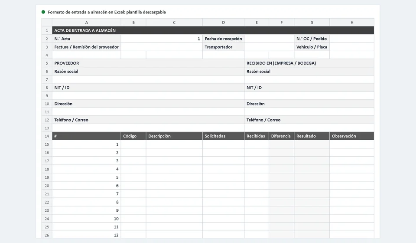Click item number 10 cell in row 24

[x=87, y=219]
